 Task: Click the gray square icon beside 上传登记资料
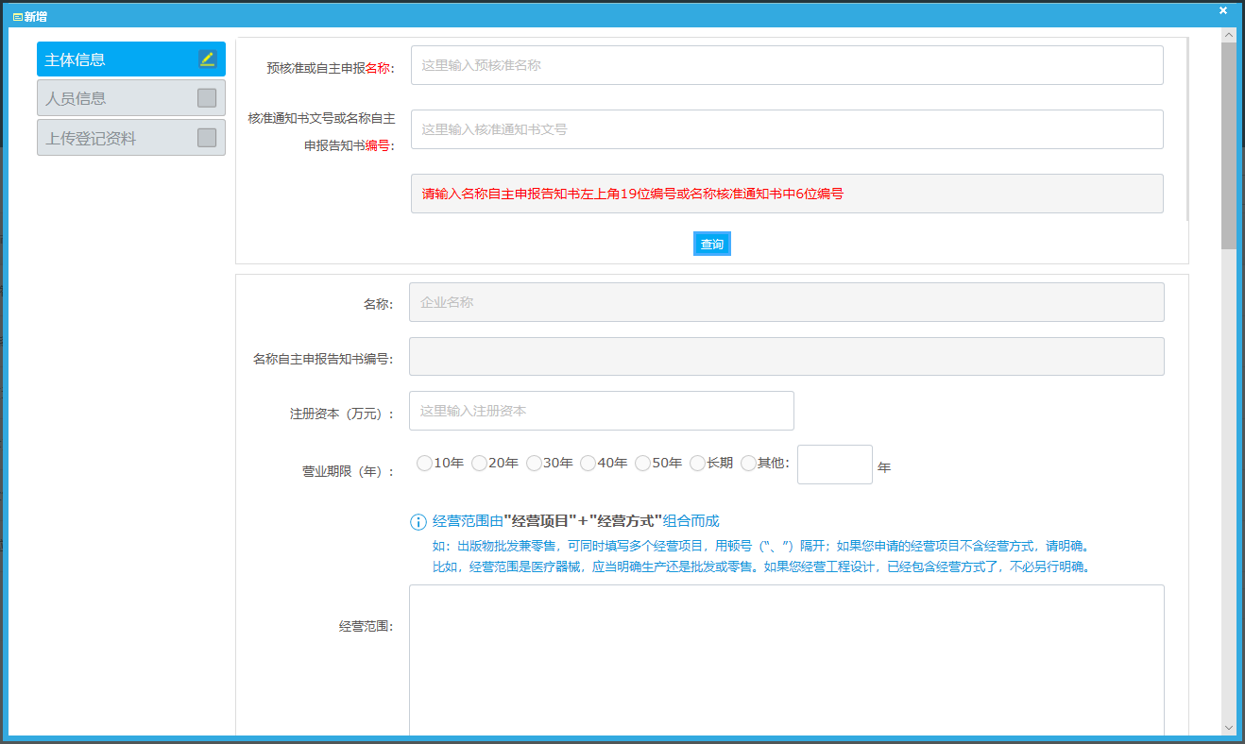tap(207, 138)
